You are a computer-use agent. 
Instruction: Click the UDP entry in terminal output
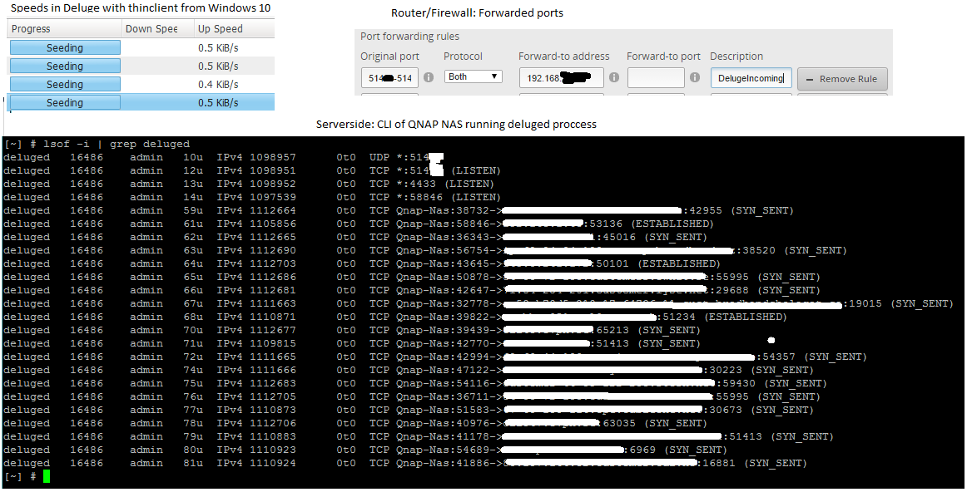406,157
